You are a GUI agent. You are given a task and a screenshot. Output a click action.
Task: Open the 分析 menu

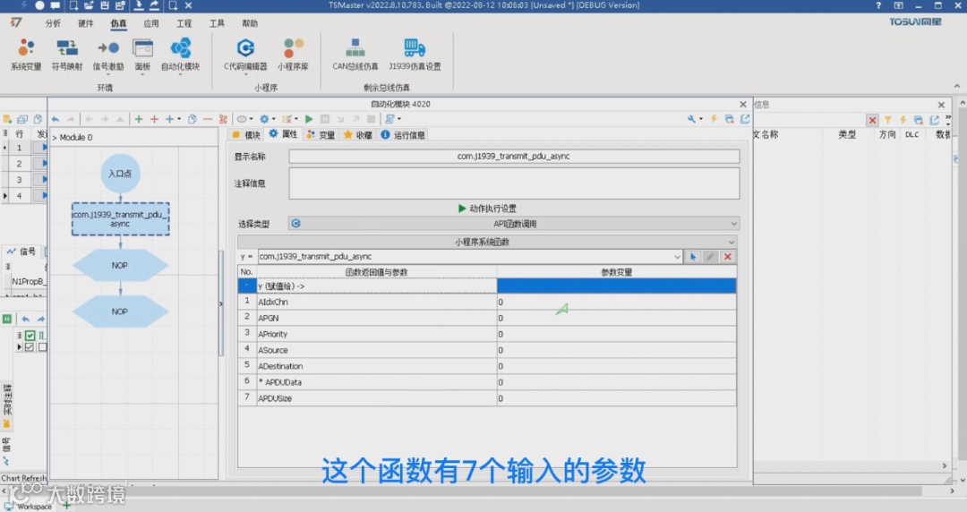(53, 23)
